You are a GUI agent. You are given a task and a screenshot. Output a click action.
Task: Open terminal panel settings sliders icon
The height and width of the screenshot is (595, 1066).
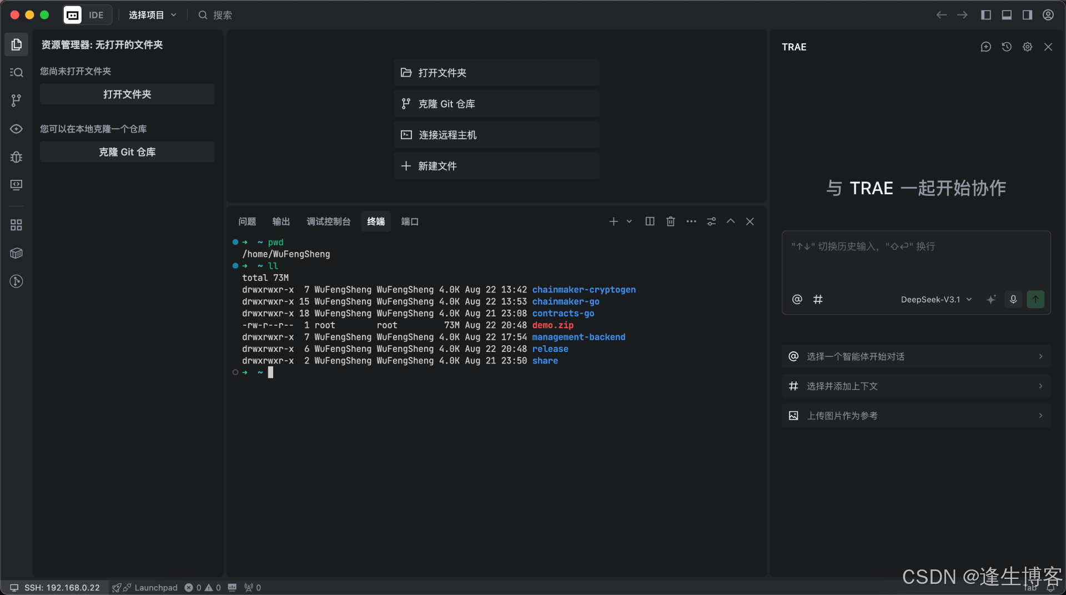point(711,221)
